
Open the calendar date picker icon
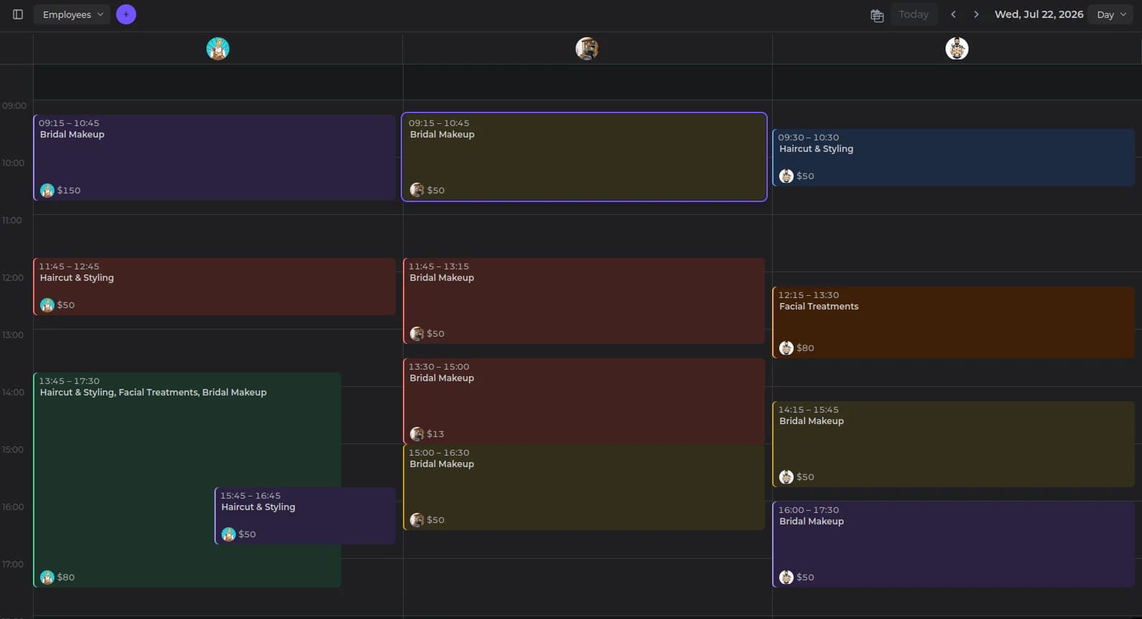(x=877, y=15)
